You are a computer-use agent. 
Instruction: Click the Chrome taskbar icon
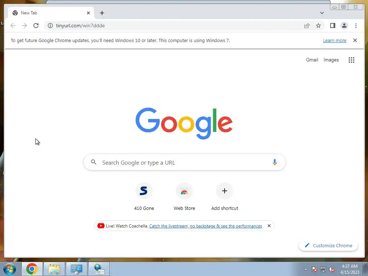(x=32, y=269)
